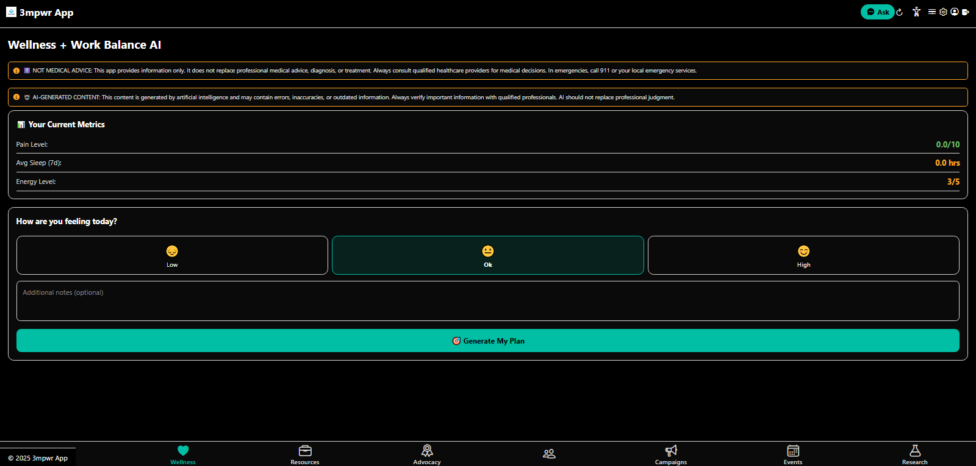Switch to the Wellness tab
This screenshot has width=976, height=466.
click(x=183, y=454)
